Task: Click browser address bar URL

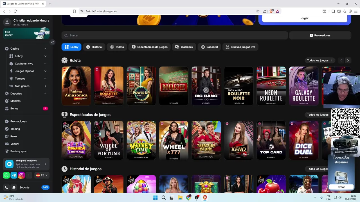Action: (101, 11)
